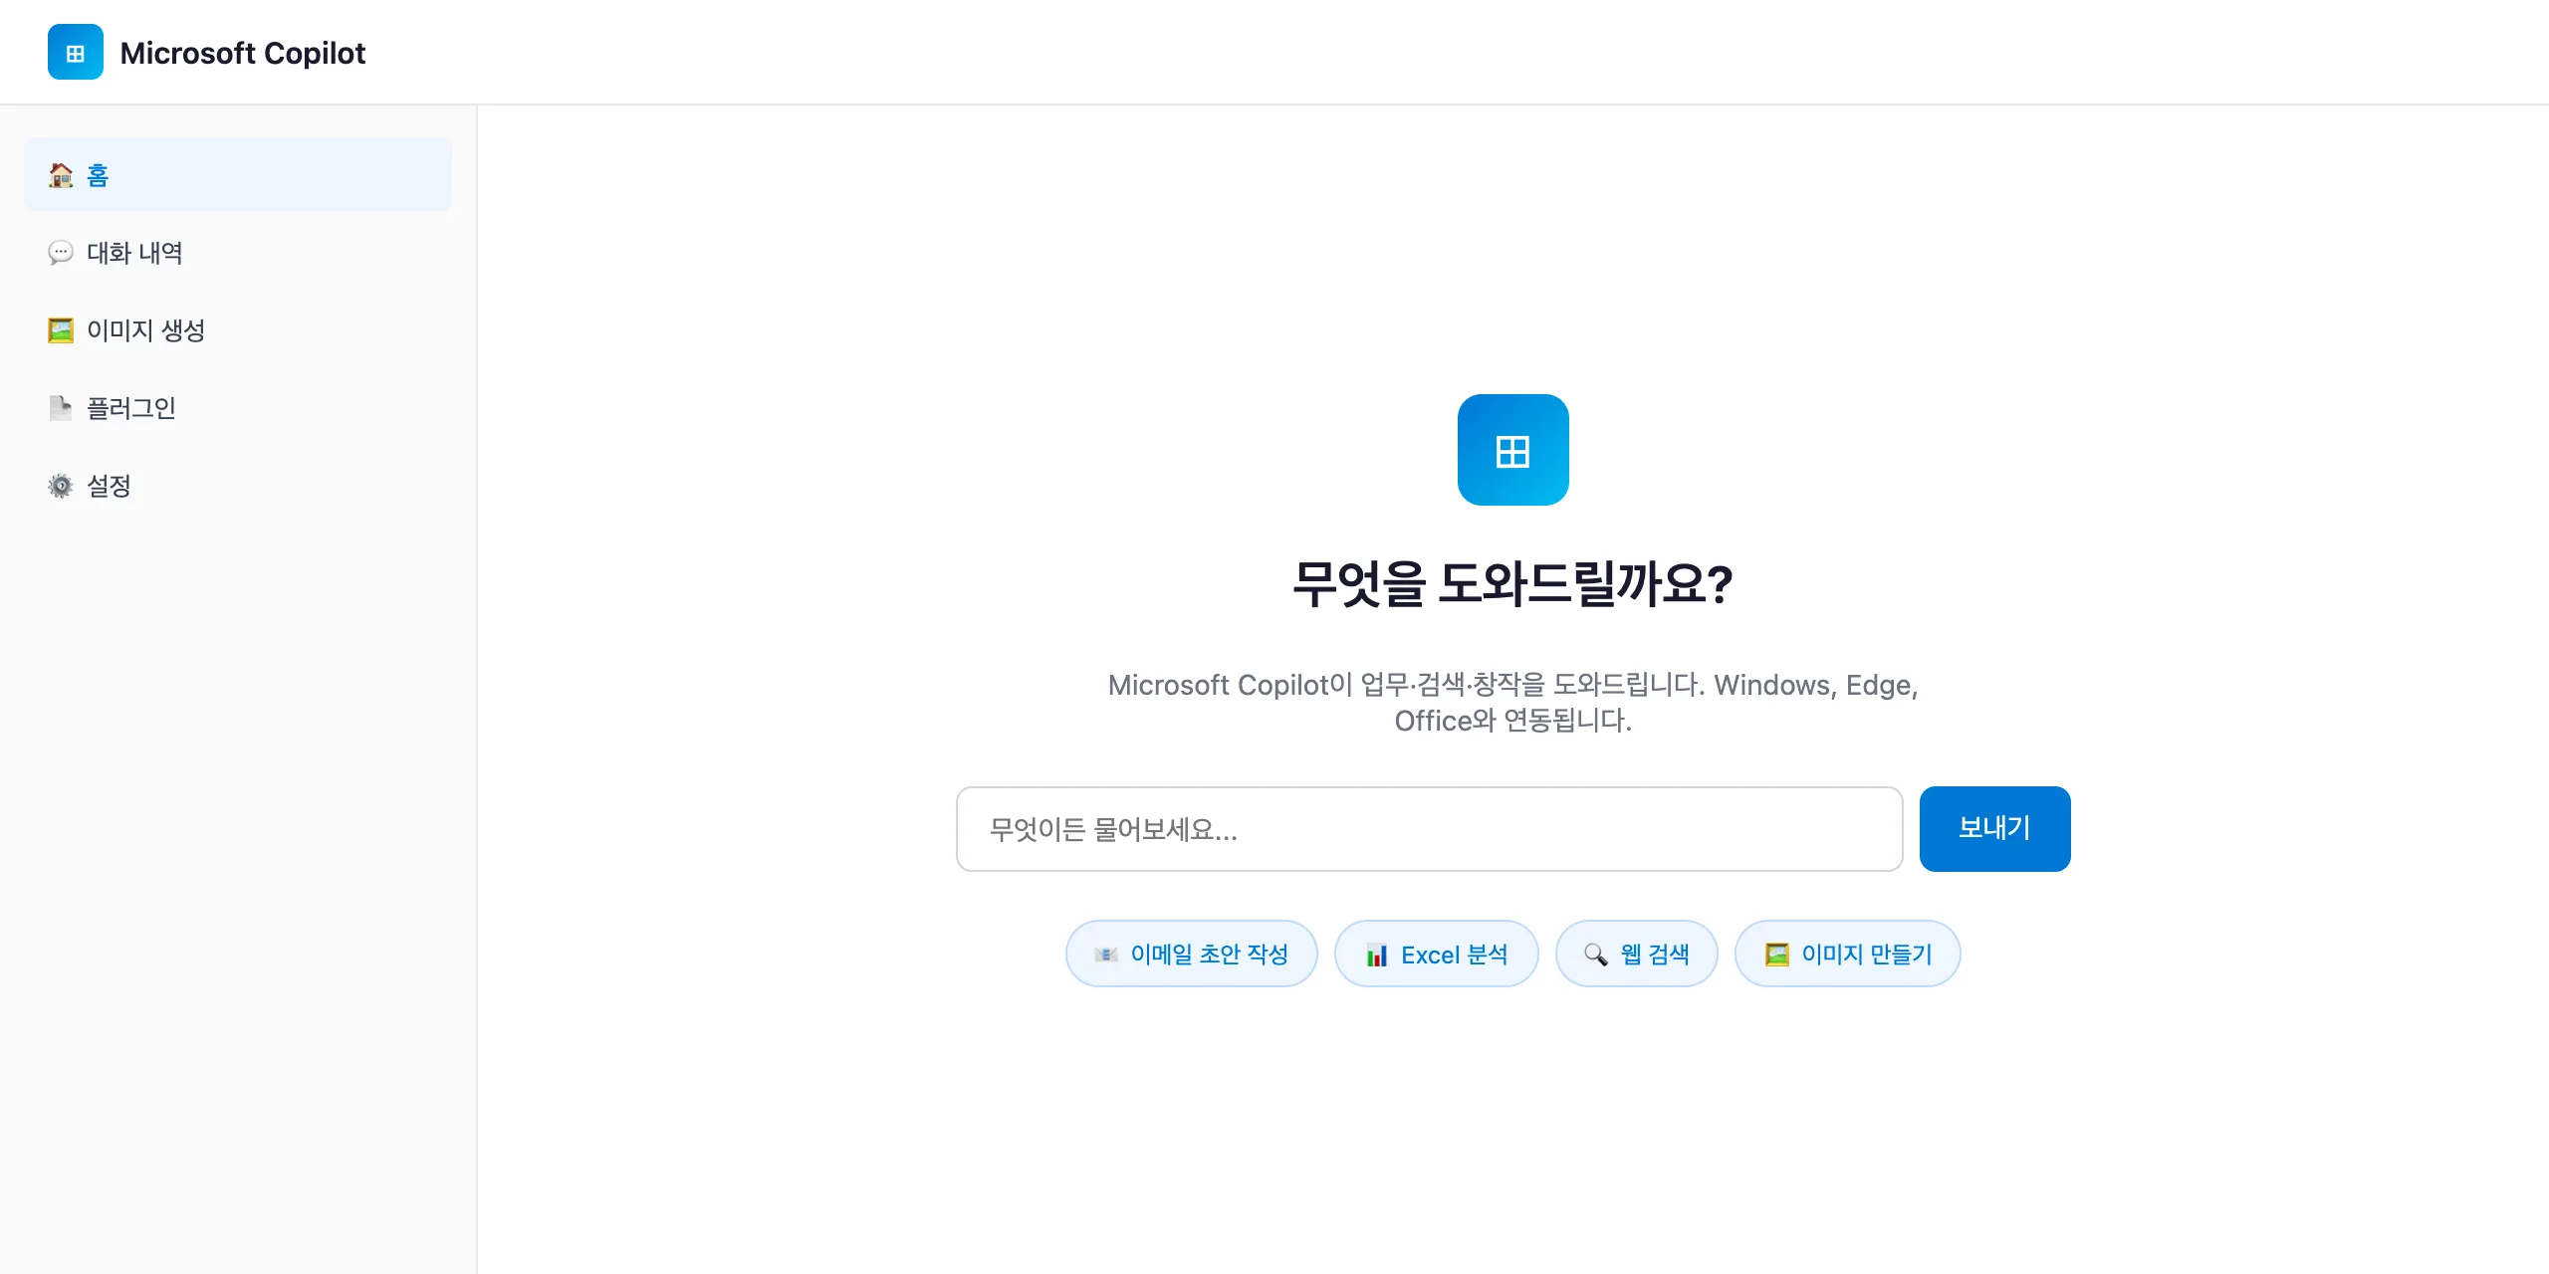Pick the 이미지 만들기 suggestion chip
Screen dimensions: 2549x1274
pyautogui.click(x=1848, y=954)
